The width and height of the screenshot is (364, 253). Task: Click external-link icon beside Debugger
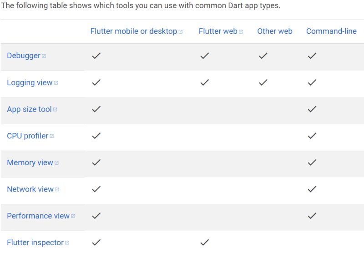[x=44, y=56]
